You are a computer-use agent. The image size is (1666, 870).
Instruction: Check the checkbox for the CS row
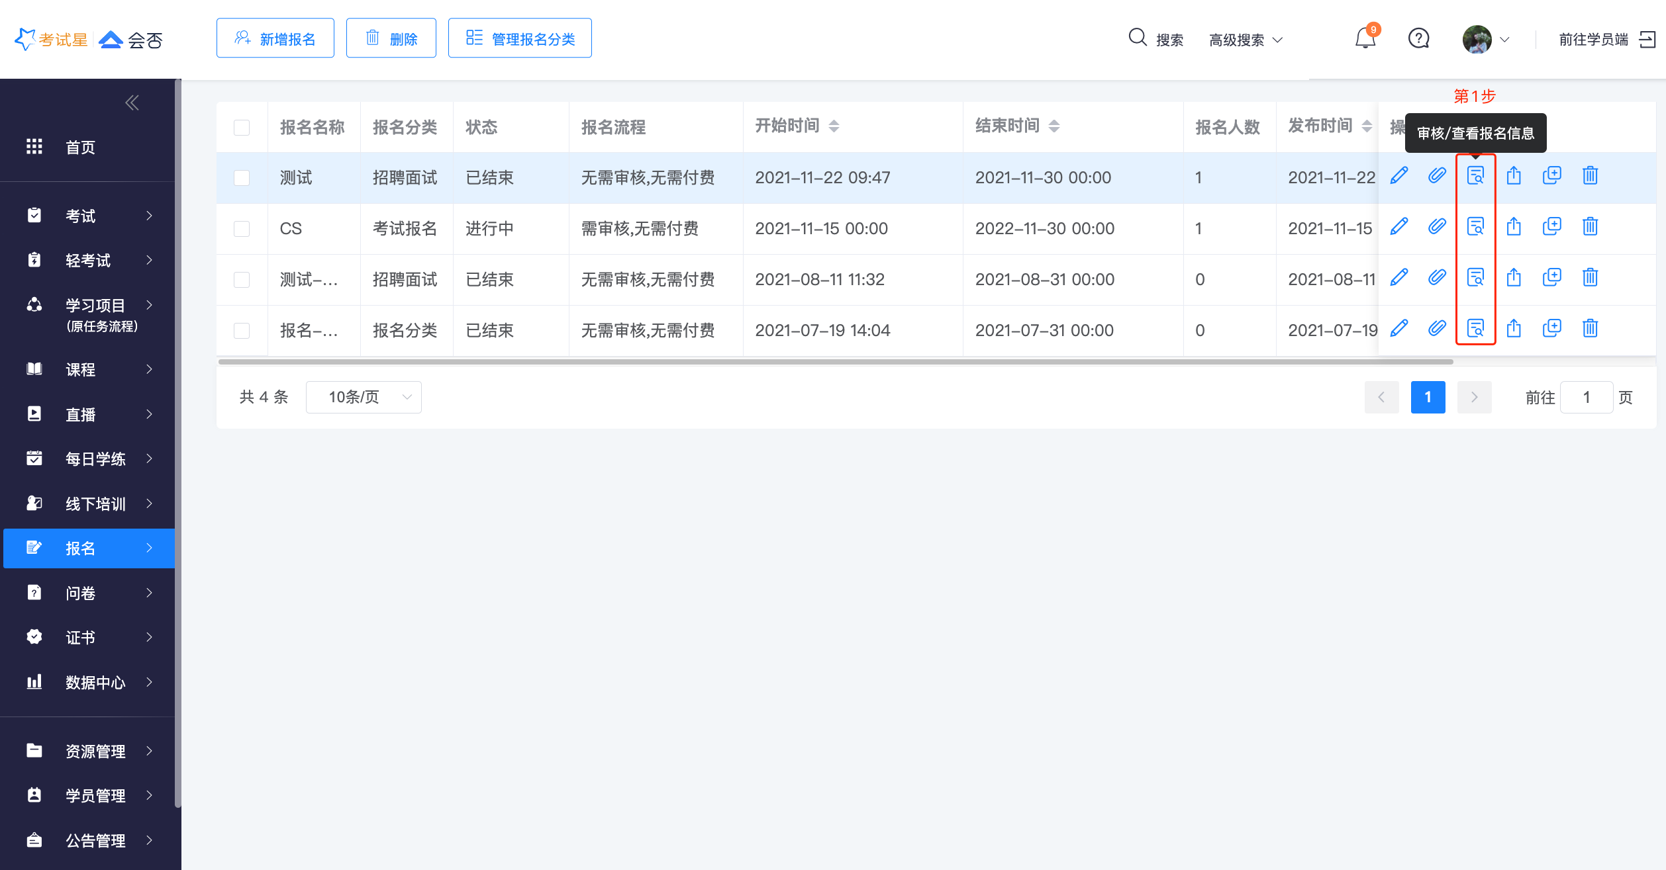click(242, 229)
